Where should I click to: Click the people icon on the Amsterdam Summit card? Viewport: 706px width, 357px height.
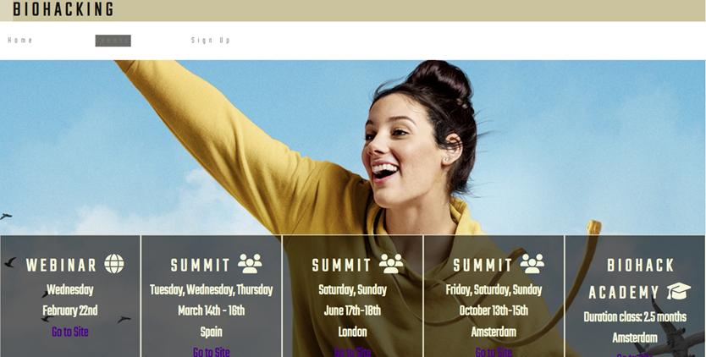[x=532, y=264]
